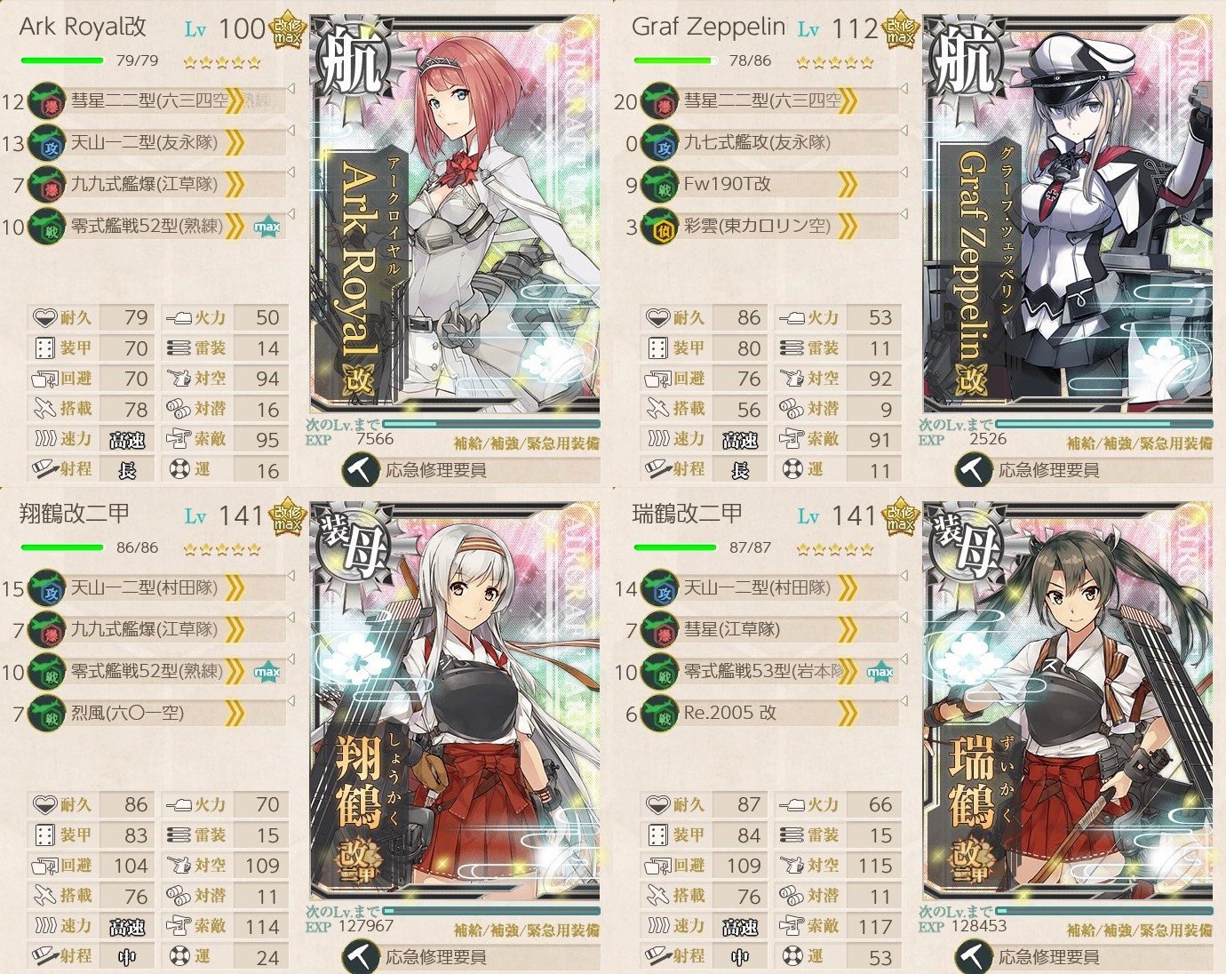Click triangle right of Ark Royal's 九九式艦爆(江草隊)
The height and width of the screenshot is (974, 1226).
(x=291, y=172)
